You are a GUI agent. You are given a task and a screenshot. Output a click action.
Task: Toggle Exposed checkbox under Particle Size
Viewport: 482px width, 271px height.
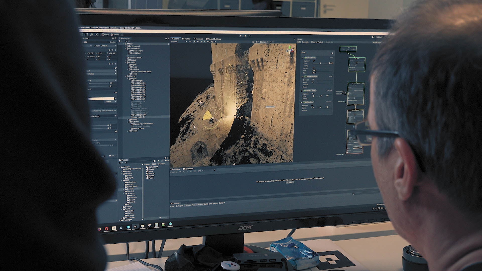(x=314, y=61)
